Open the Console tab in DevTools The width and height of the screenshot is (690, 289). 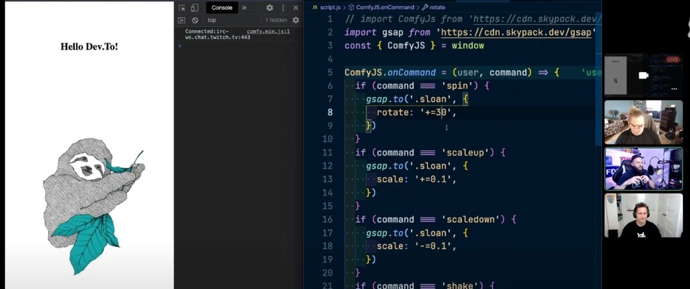[222, 8]
